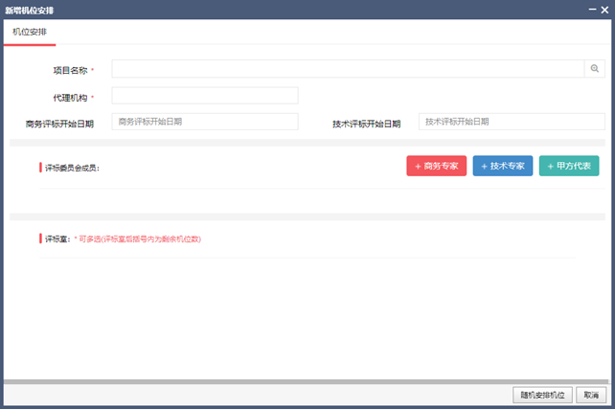Focus the 代理机构 input box
This screenshot has width=615, height=410.
pos(205,96)
